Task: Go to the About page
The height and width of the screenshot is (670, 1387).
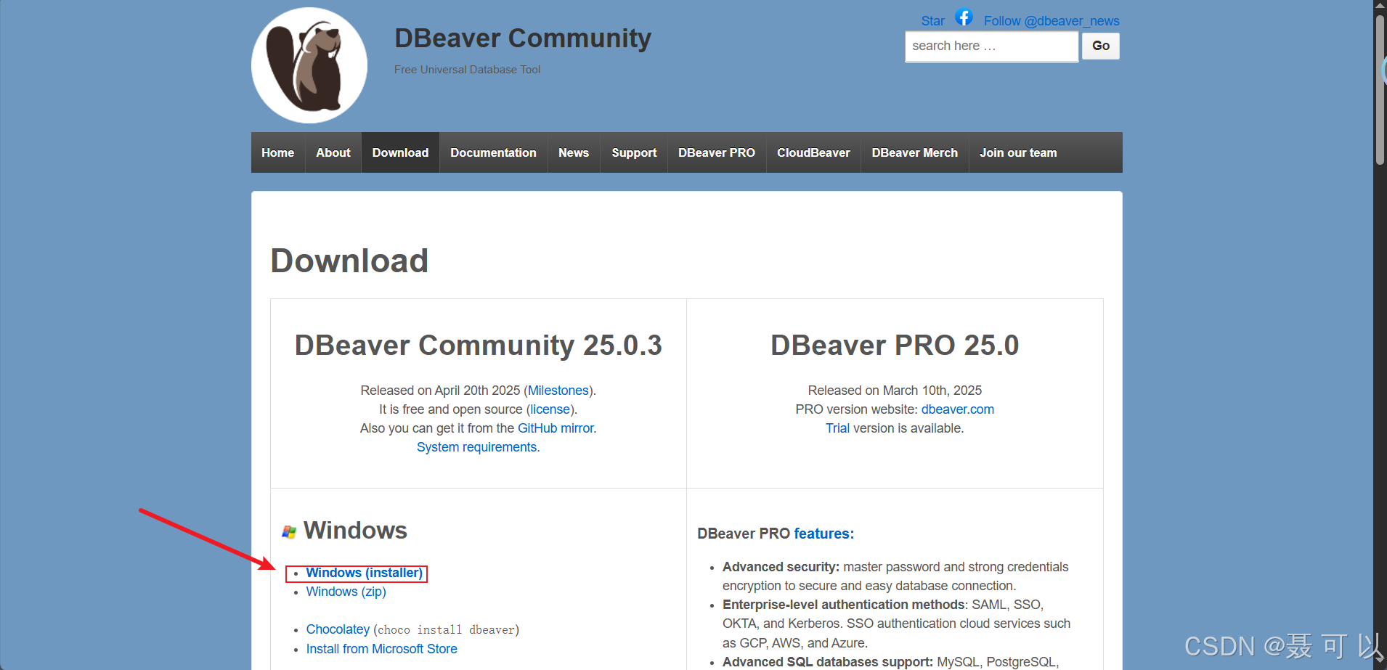Action: (333, 152)
